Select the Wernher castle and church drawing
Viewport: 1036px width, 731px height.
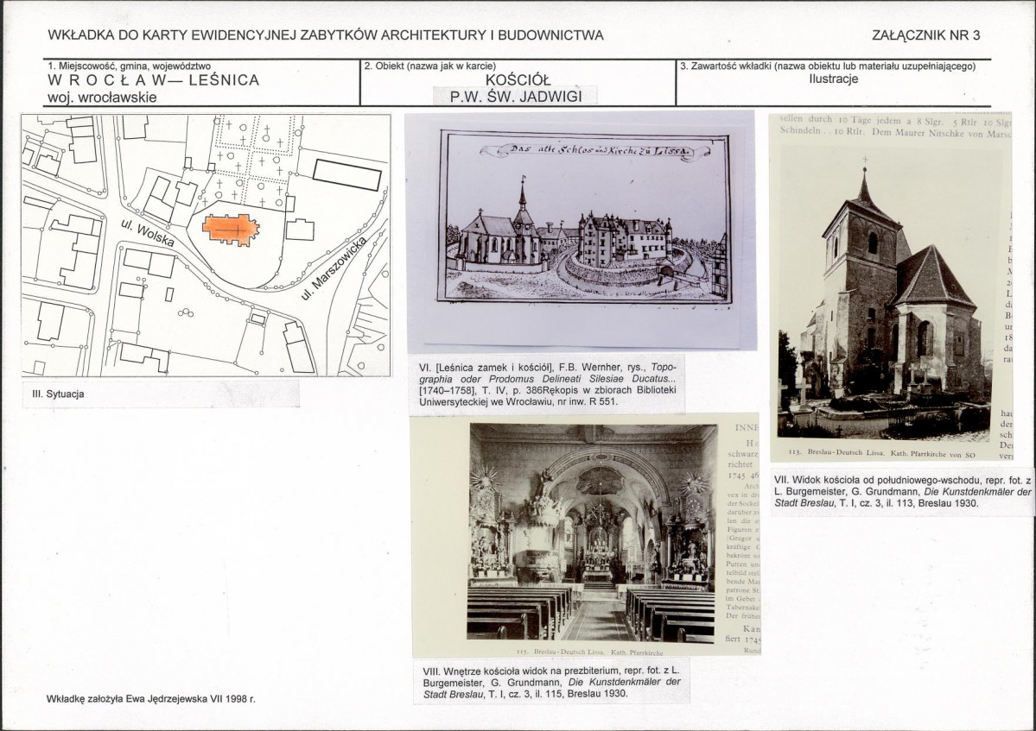coord(585,217)
